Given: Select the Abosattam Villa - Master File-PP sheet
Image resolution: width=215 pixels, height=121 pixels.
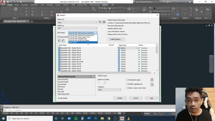Looking at the screenshot, I should coord(71,57).
